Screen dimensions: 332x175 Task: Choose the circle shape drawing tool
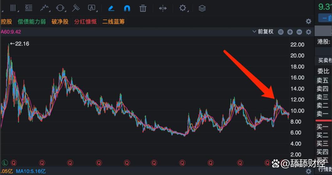[x=60, y=8]
